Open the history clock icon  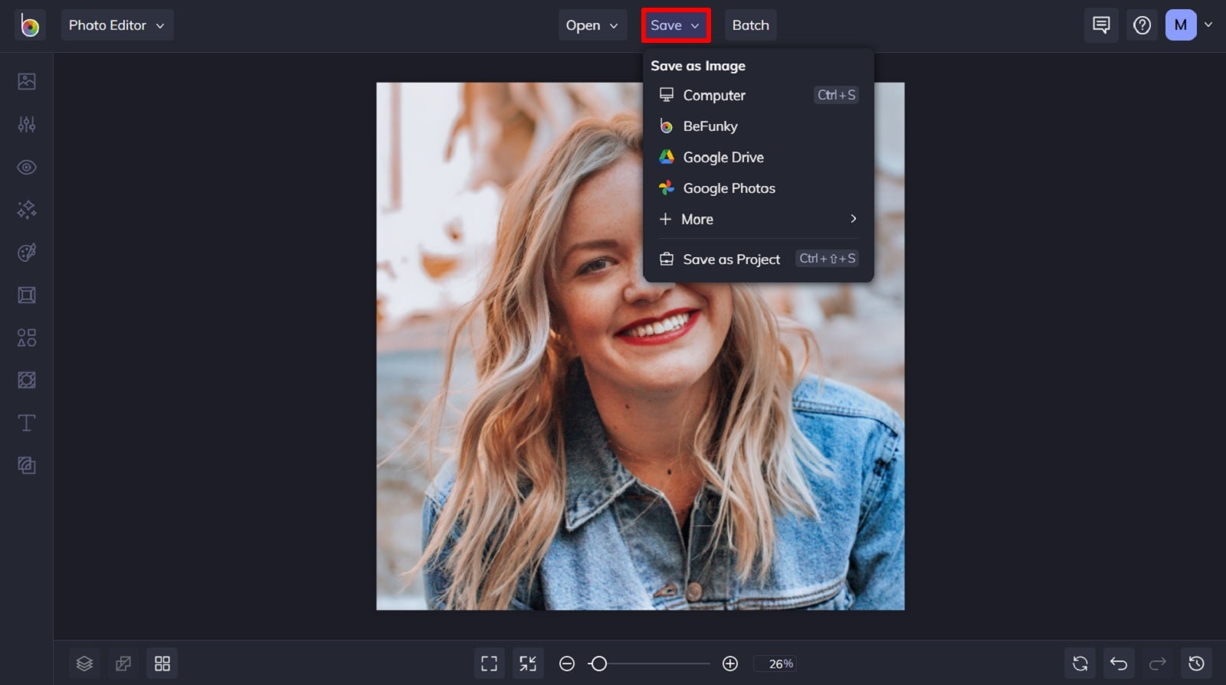pyautogui.click(x=1196, y=664)
